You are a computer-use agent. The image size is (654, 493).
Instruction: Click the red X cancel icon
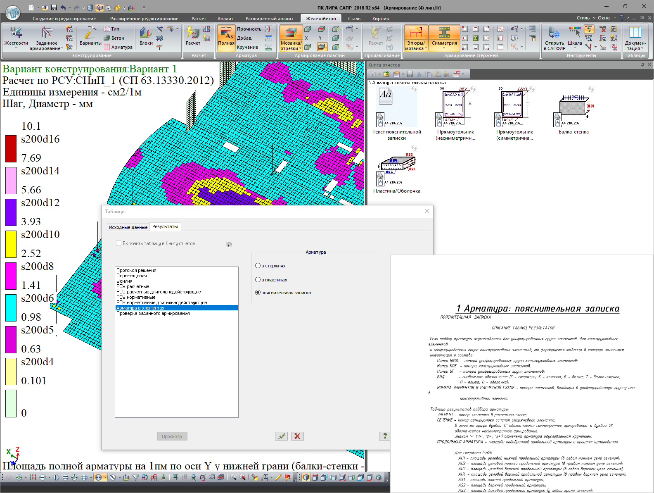[297, 436]
